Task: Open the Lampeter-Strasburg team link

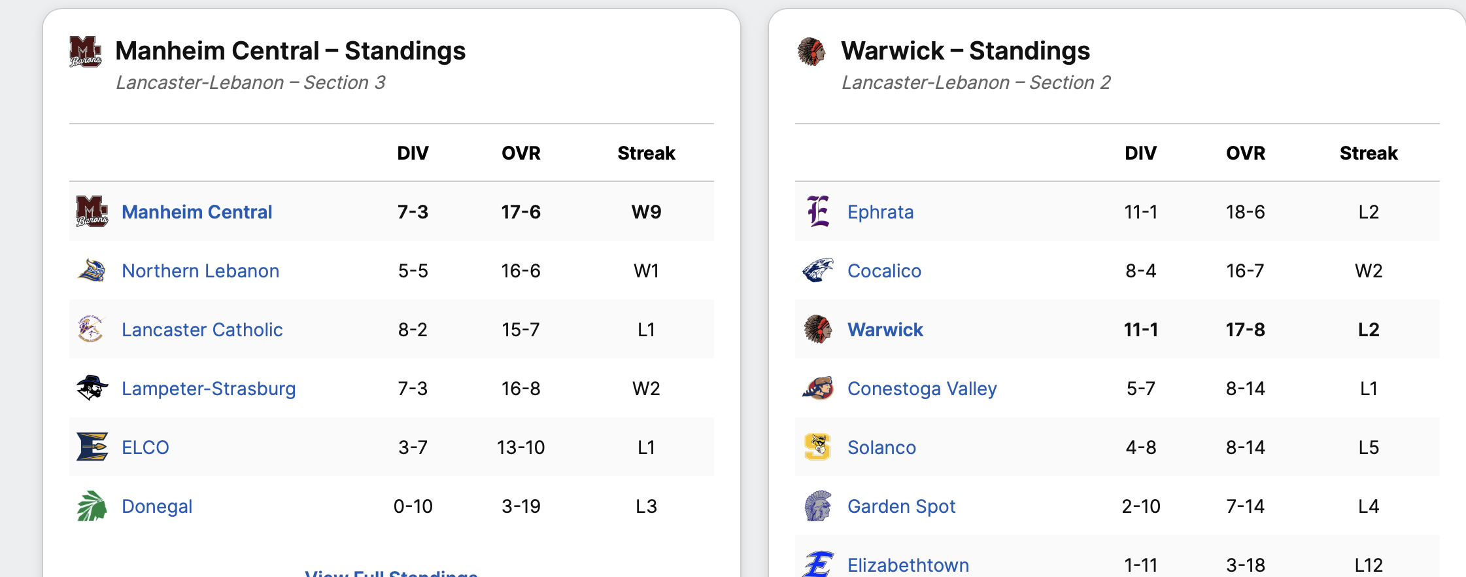Action: [x=209, y=389]
